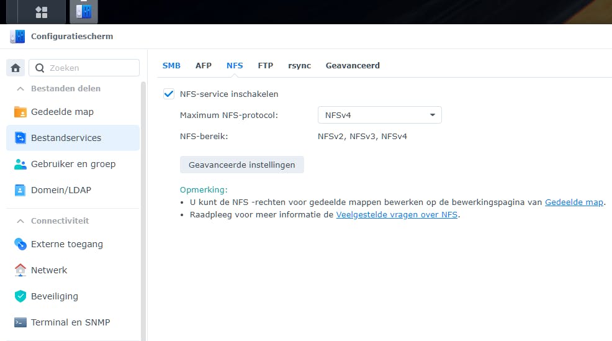
Task: Disable NFS-service inschakelen checkbox
Action: pos(168,94)
